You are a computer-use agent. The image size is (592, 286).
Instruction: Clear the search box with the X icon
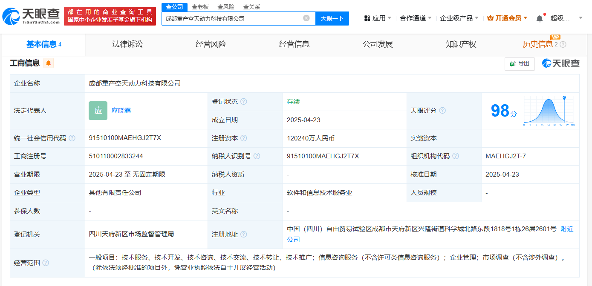306,18
